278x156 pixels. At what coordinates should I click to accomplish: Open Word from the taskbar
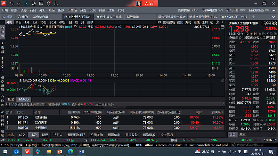(x=81, y=151)
